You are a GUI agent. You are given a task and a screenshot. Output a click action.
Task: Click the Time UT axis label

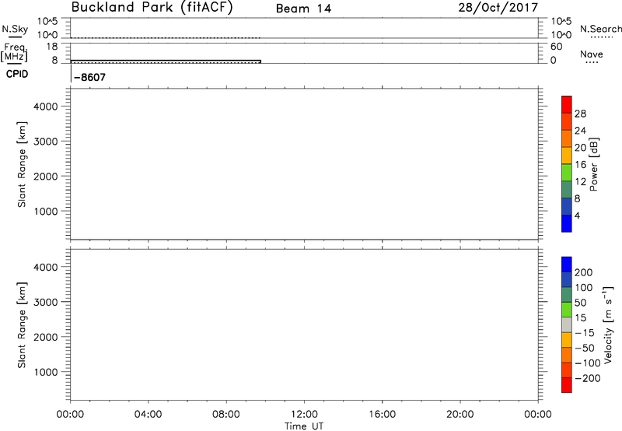click(x=304, y=426)
